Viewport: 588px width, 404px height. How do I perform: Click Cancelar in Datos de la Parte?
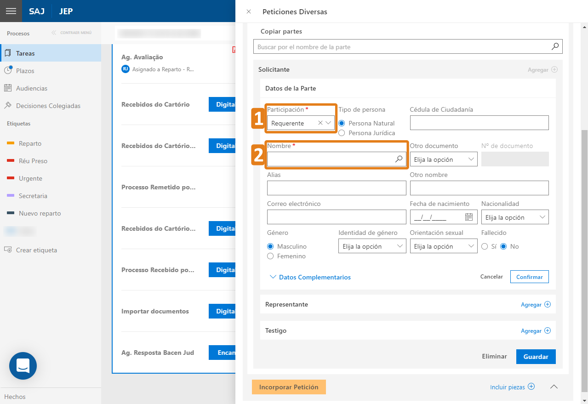pos(491,277)
